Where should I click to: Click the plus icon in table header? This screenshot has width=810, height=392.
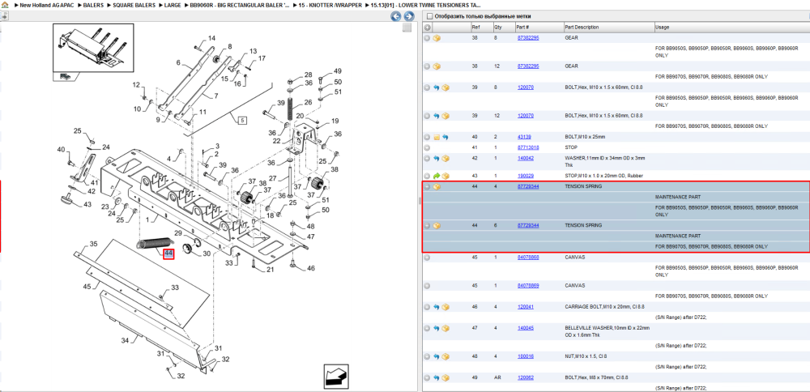coord(427,28)
